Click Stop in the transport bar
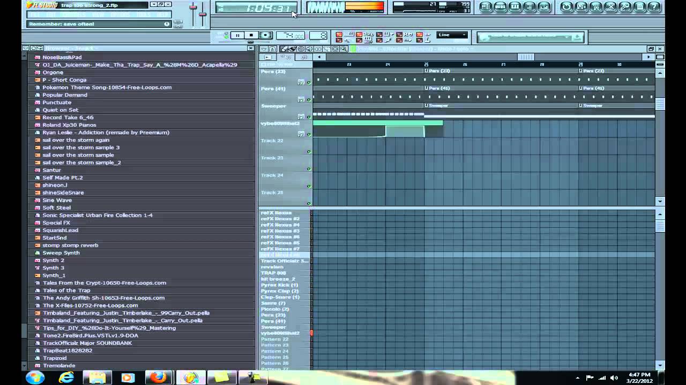The width and height of the screenshot is (686, 385). point(250,35)
